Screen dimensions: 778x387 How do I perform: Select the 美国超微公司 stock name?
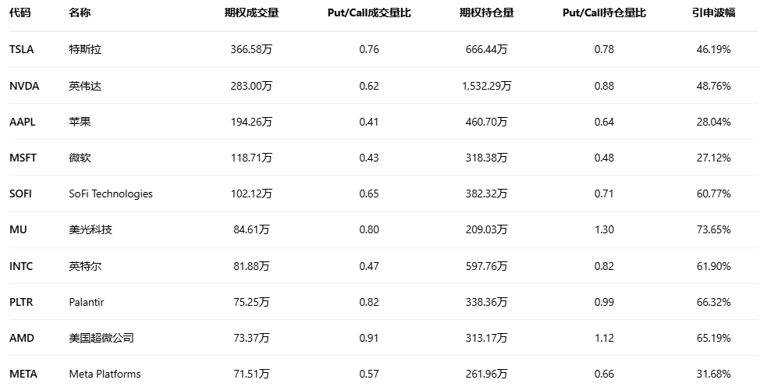(x=101, y=338)
